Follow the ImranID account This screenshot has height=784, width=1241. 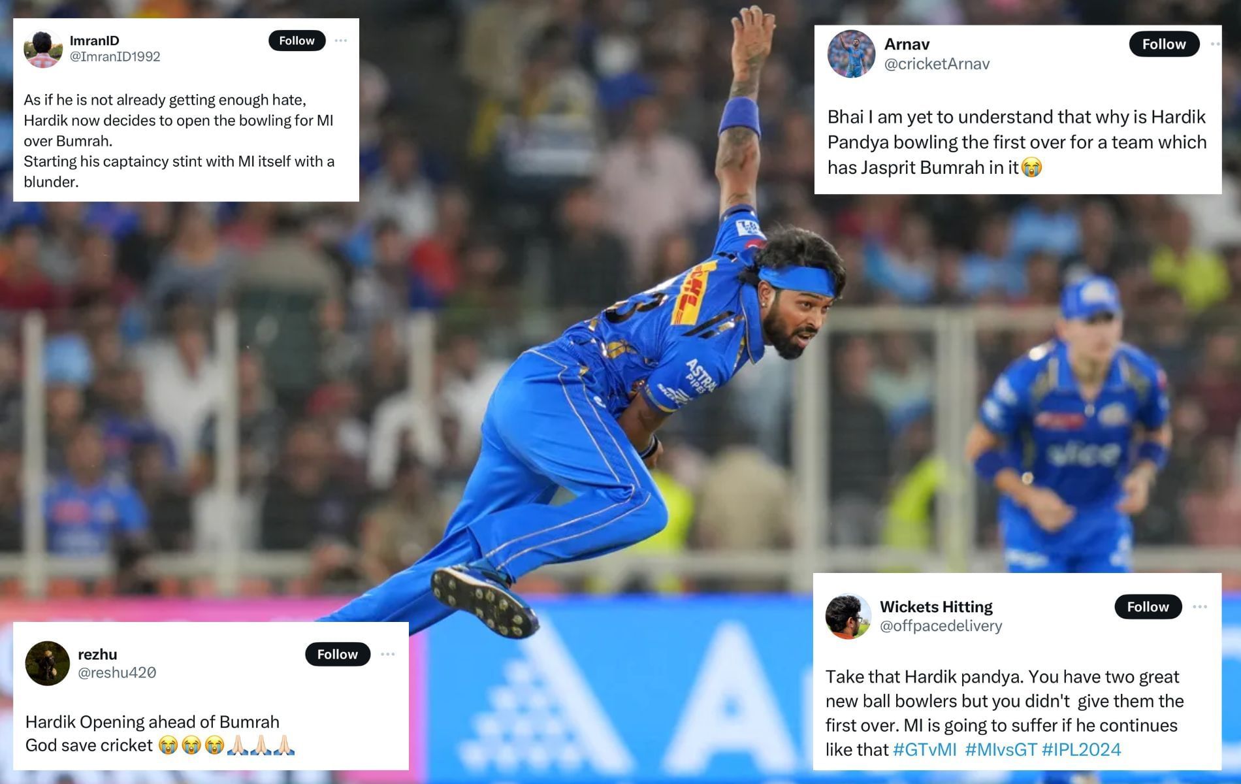point(297,41)
